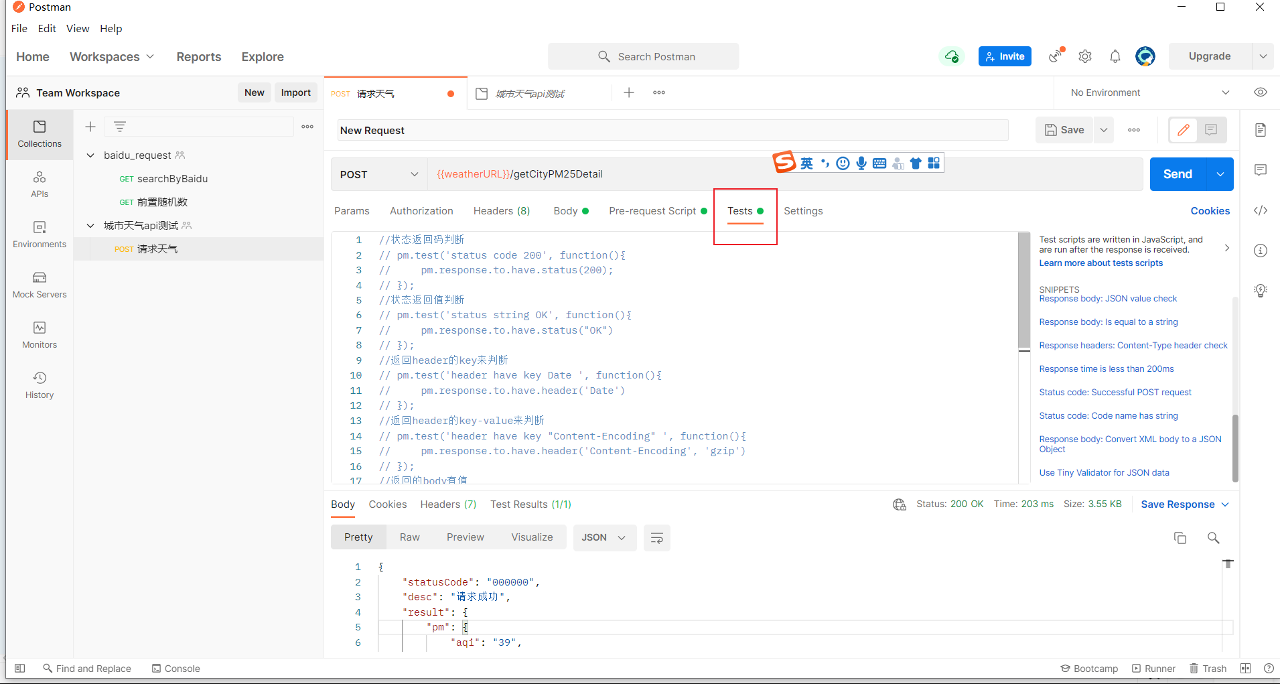Image resolution: width=1280 pixels, height=684 pixels.
Task: Click the copy response icon
Action: tap(1180, 538)
